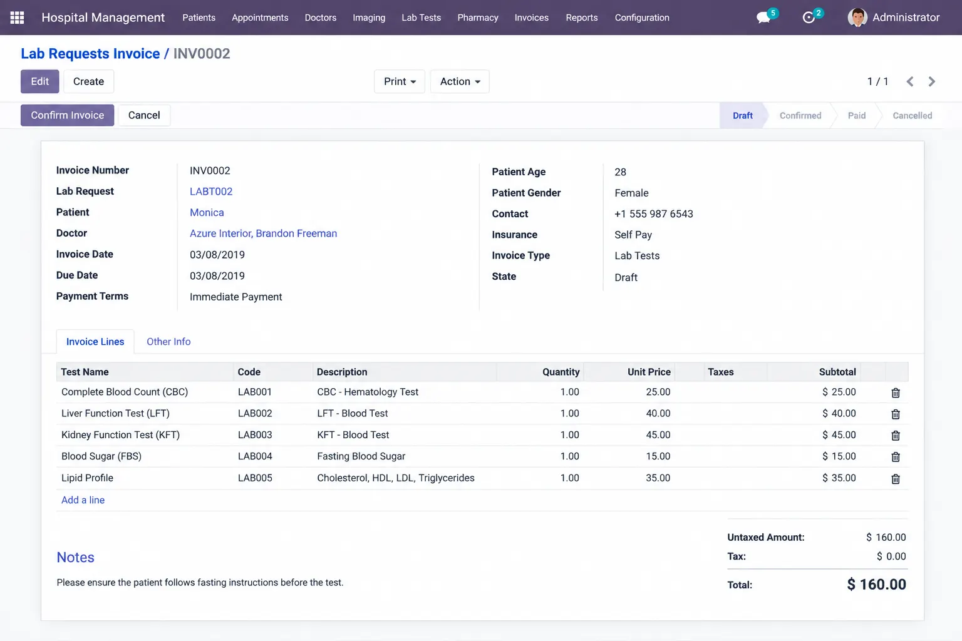
Task: Select the Paid status stage
Action: point(857,116)
